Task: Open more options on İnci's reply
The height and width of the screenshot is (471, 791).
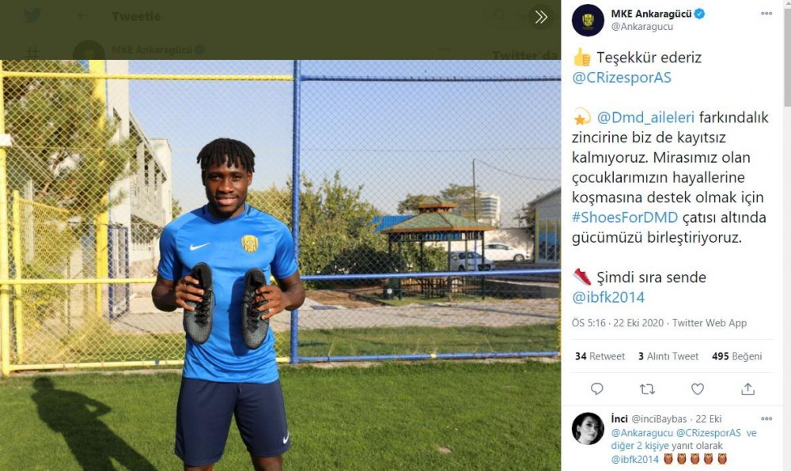Action: tap(766, 419)
